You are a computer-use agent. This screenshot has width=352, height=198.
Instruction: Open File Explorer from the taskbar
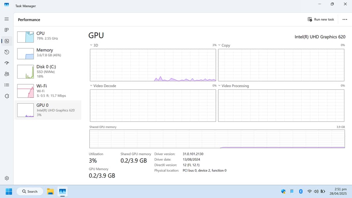(x=50, y=191)
